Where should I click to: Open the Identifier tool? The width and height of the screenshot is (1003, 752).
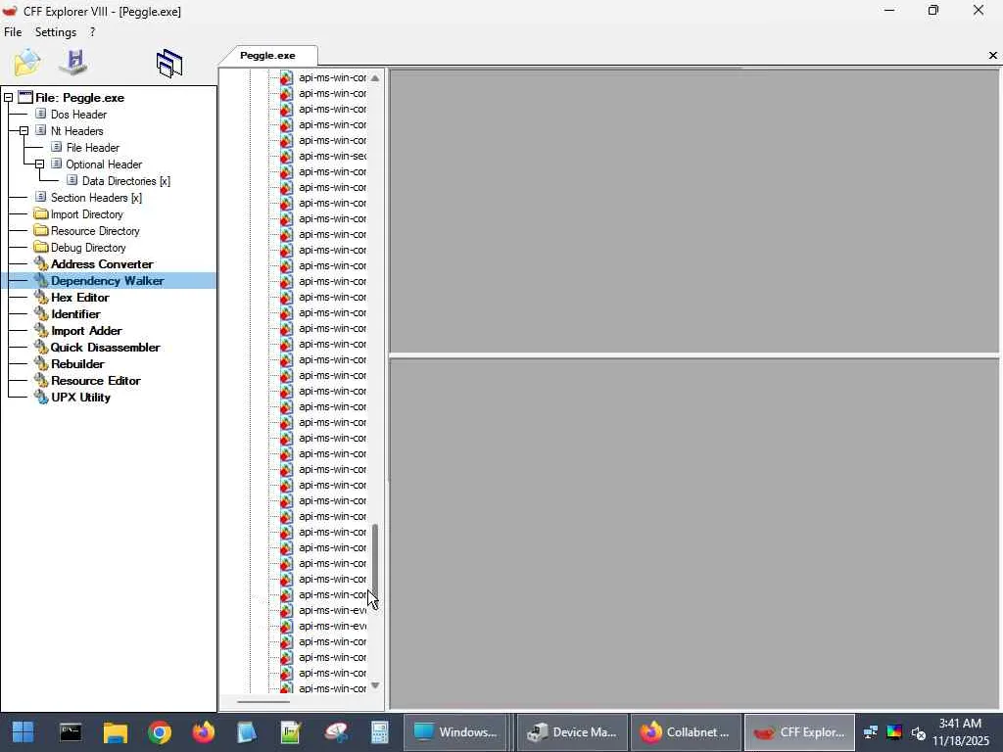point(75,314)
